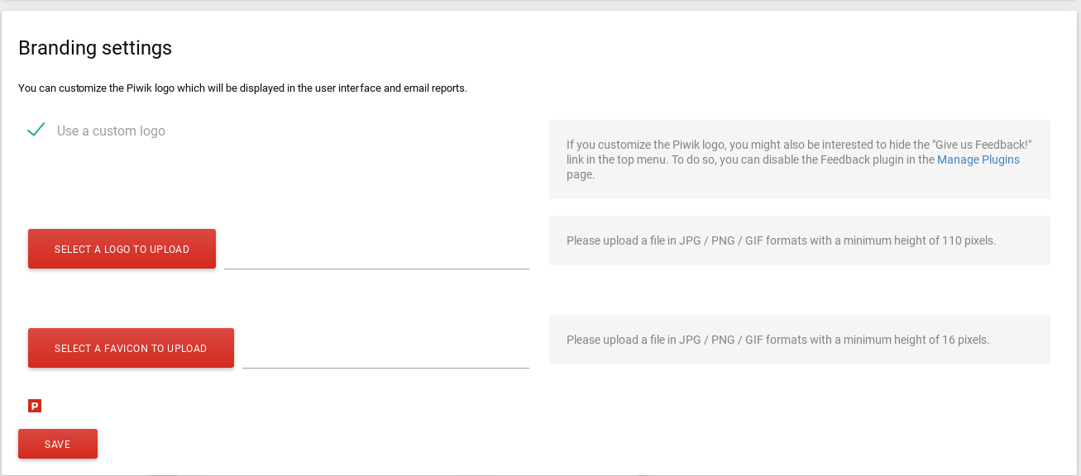The height and width of the screenshot is (476, 1081).
Task: Click the word "page." below Manage Plugins
Action: 581,174
